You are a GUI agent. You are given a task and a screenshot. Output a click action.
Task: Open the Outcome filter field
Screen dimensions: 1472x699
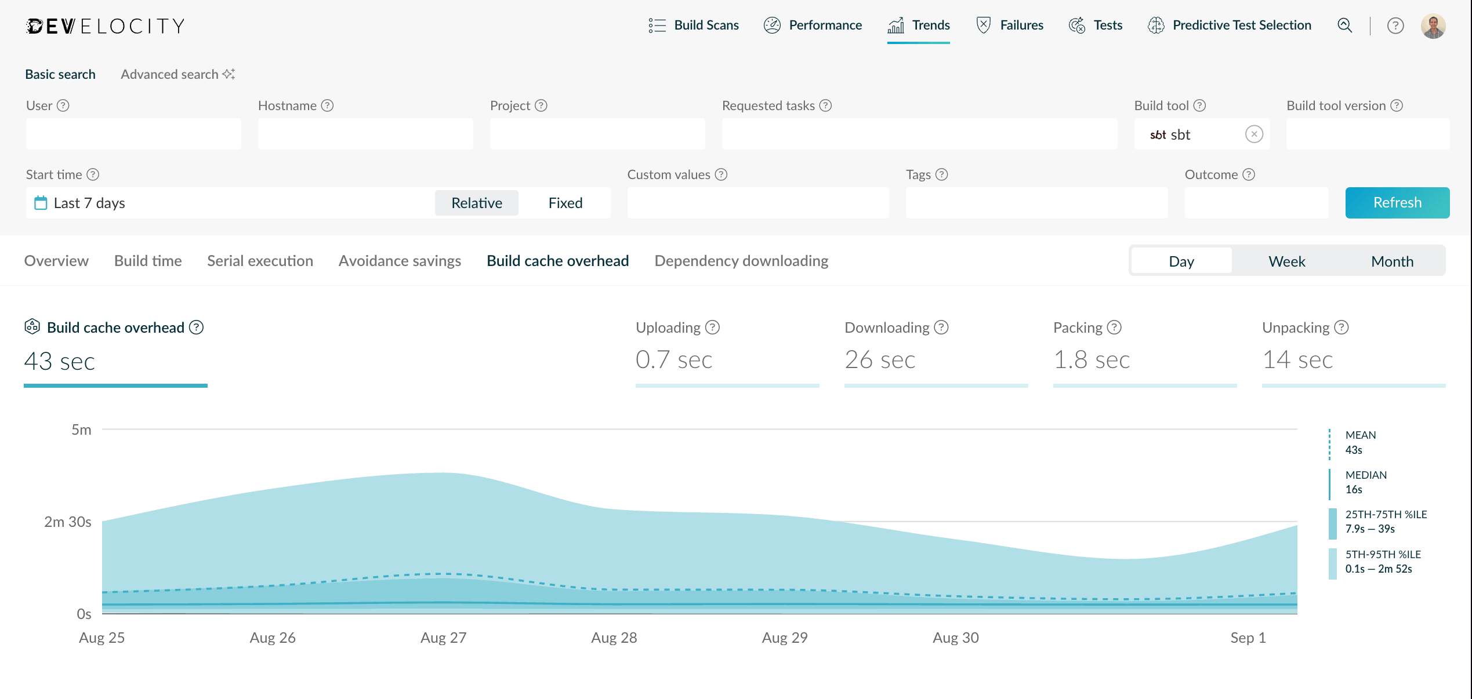pyautogui.click(x=1256, y=203)
